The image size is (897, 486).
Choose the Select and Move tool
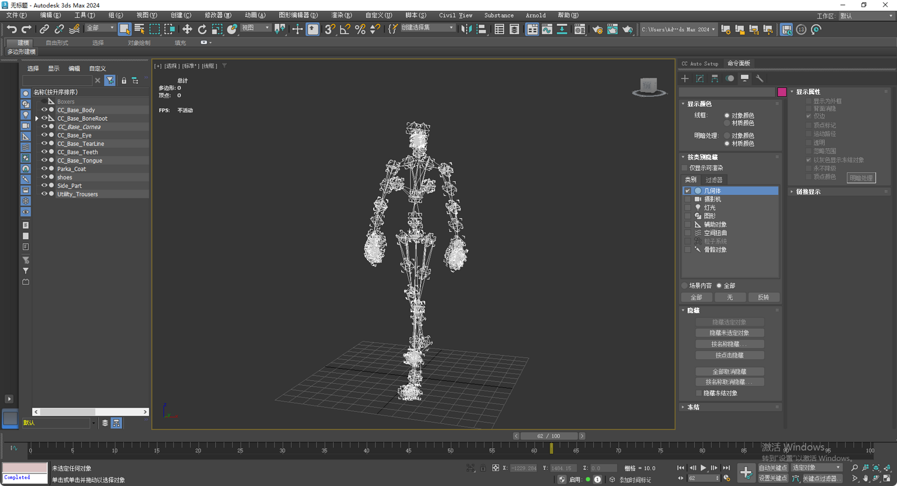[187, 29]
